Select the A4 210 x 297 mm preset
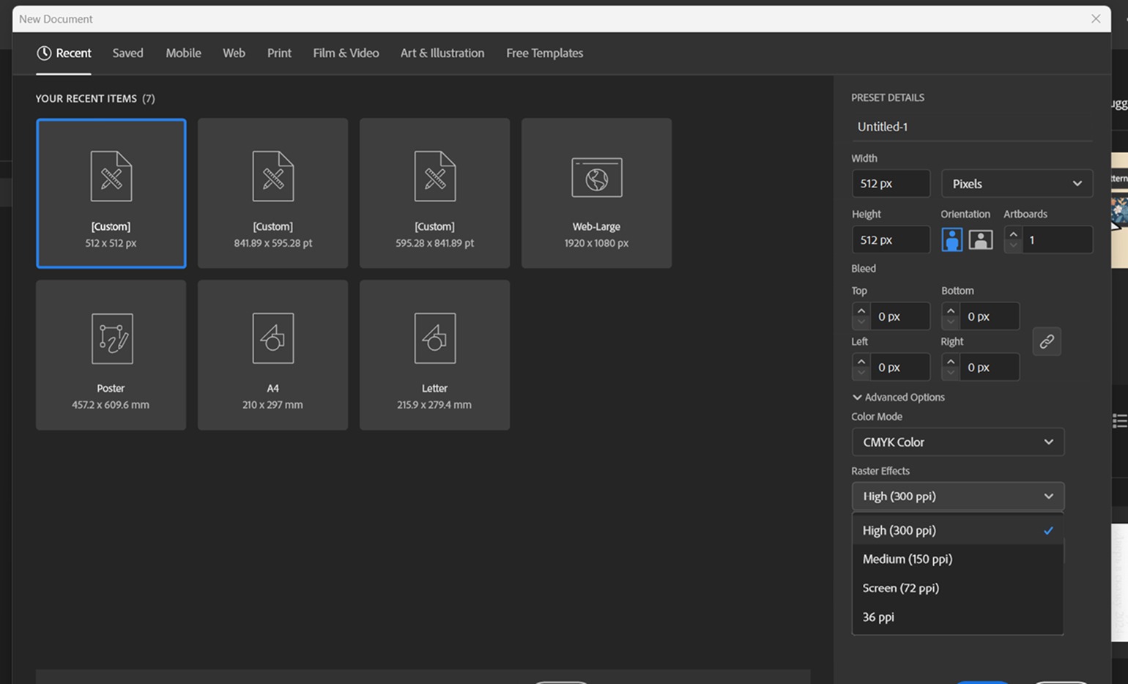This screenshot has height=684, width=1128. (x=272, y=355)
